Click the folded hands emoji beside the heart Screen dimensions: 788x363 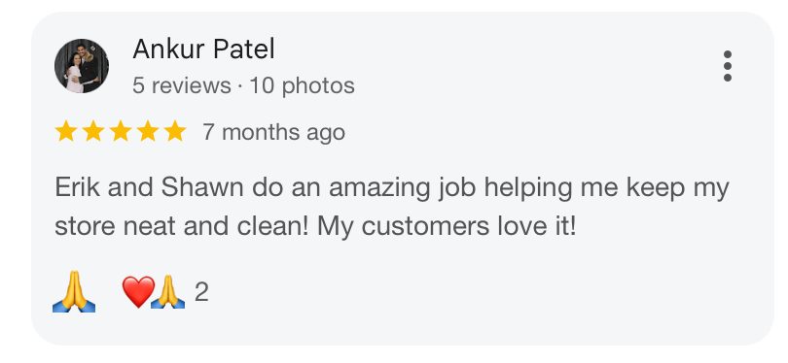pos(168,292)
